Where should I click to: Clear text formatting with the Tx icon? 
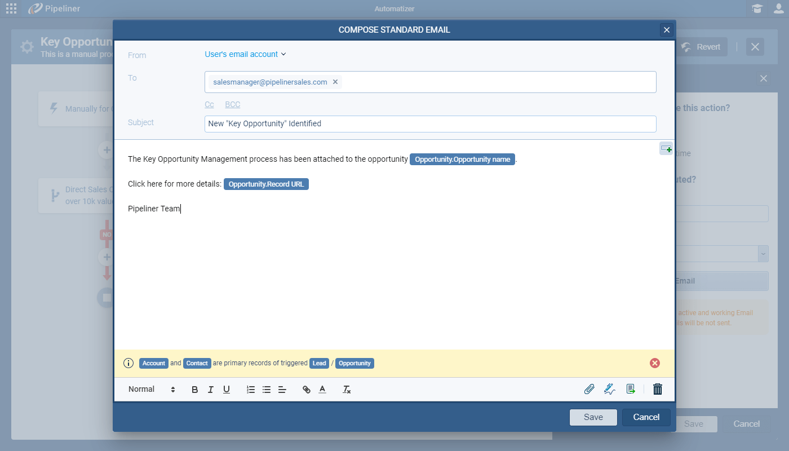click(x=347, y=390)
